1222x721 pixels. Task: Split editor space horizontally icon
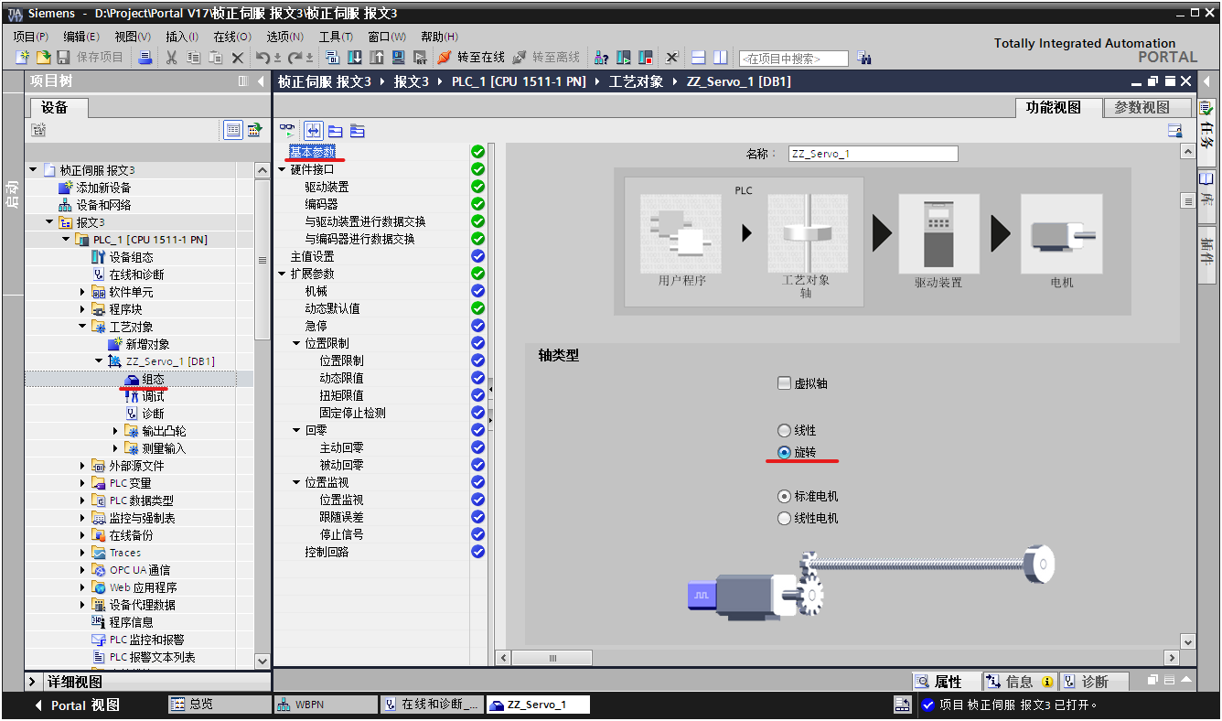698,58
